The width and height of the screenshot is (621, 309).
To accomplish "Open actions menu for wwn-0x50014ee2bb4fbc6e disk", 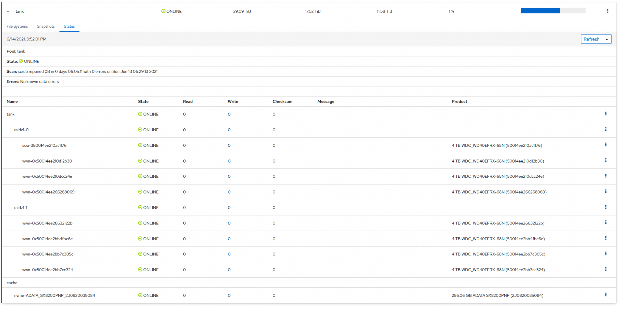I will pyautogui.click(x=606, y=238).
